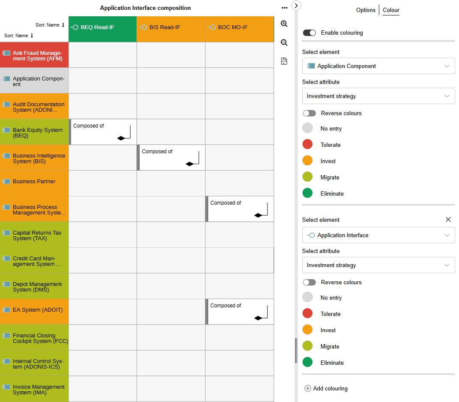Disable the Enable colouring toggle

pos(309,32)
